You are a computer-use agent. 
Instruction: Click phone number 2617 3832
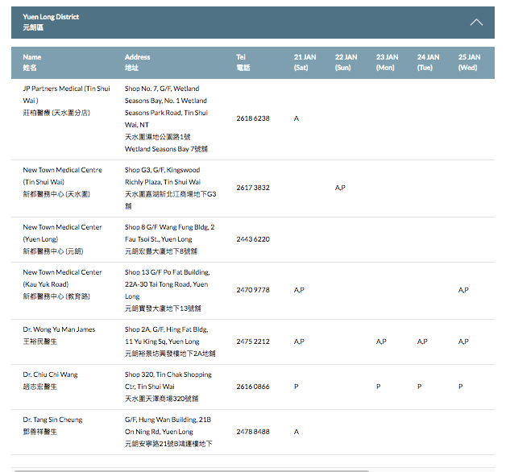(252, 188)
